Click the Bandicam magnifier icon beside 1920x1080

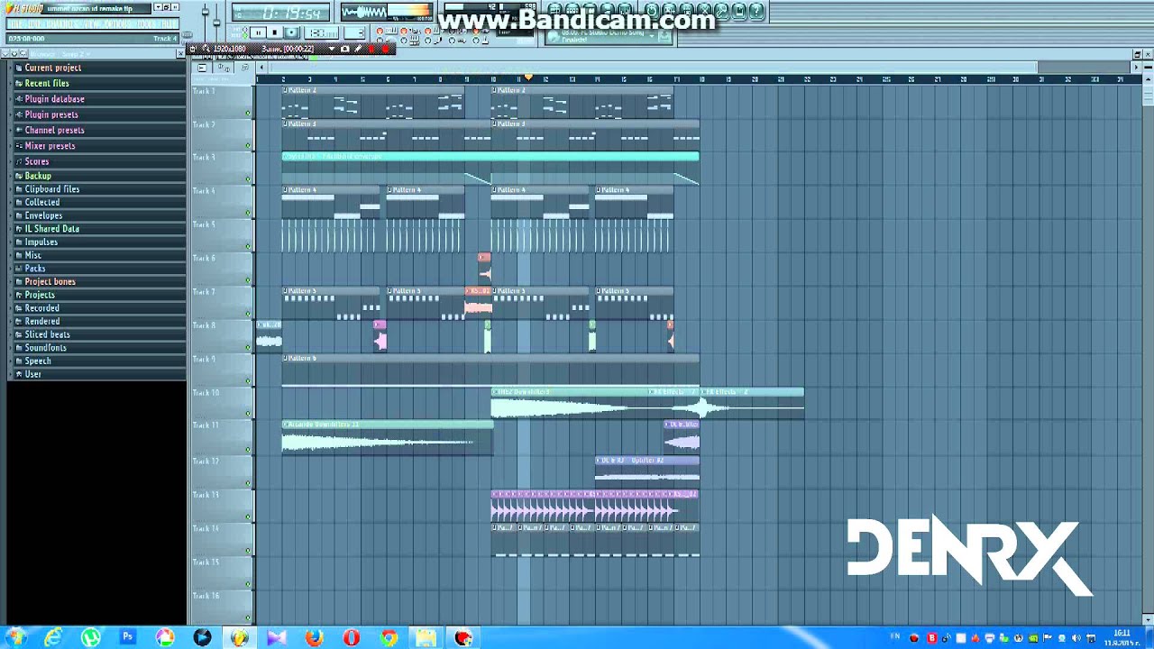(206, 49)
